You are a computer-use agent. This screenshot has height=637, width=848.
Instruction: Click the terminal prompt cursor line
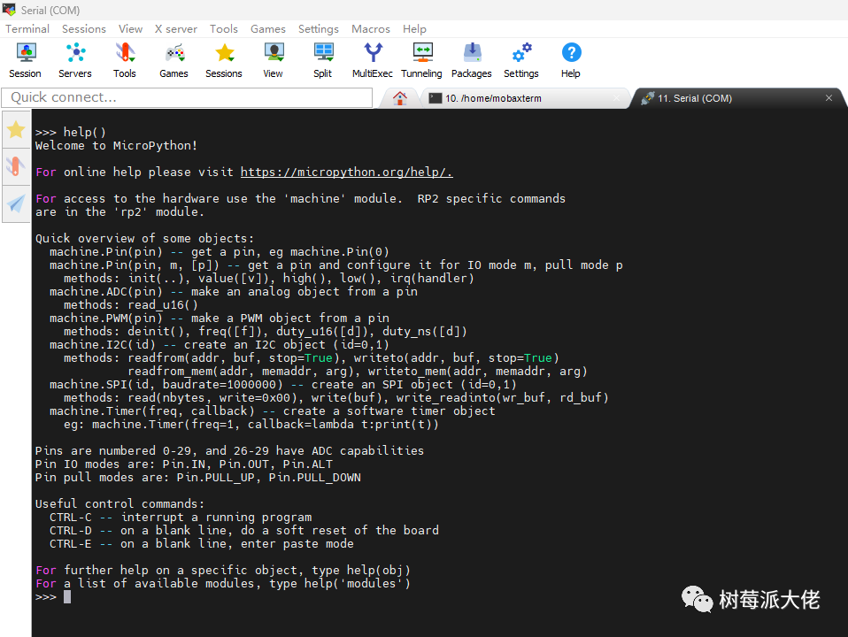click(x=53, y=597)
